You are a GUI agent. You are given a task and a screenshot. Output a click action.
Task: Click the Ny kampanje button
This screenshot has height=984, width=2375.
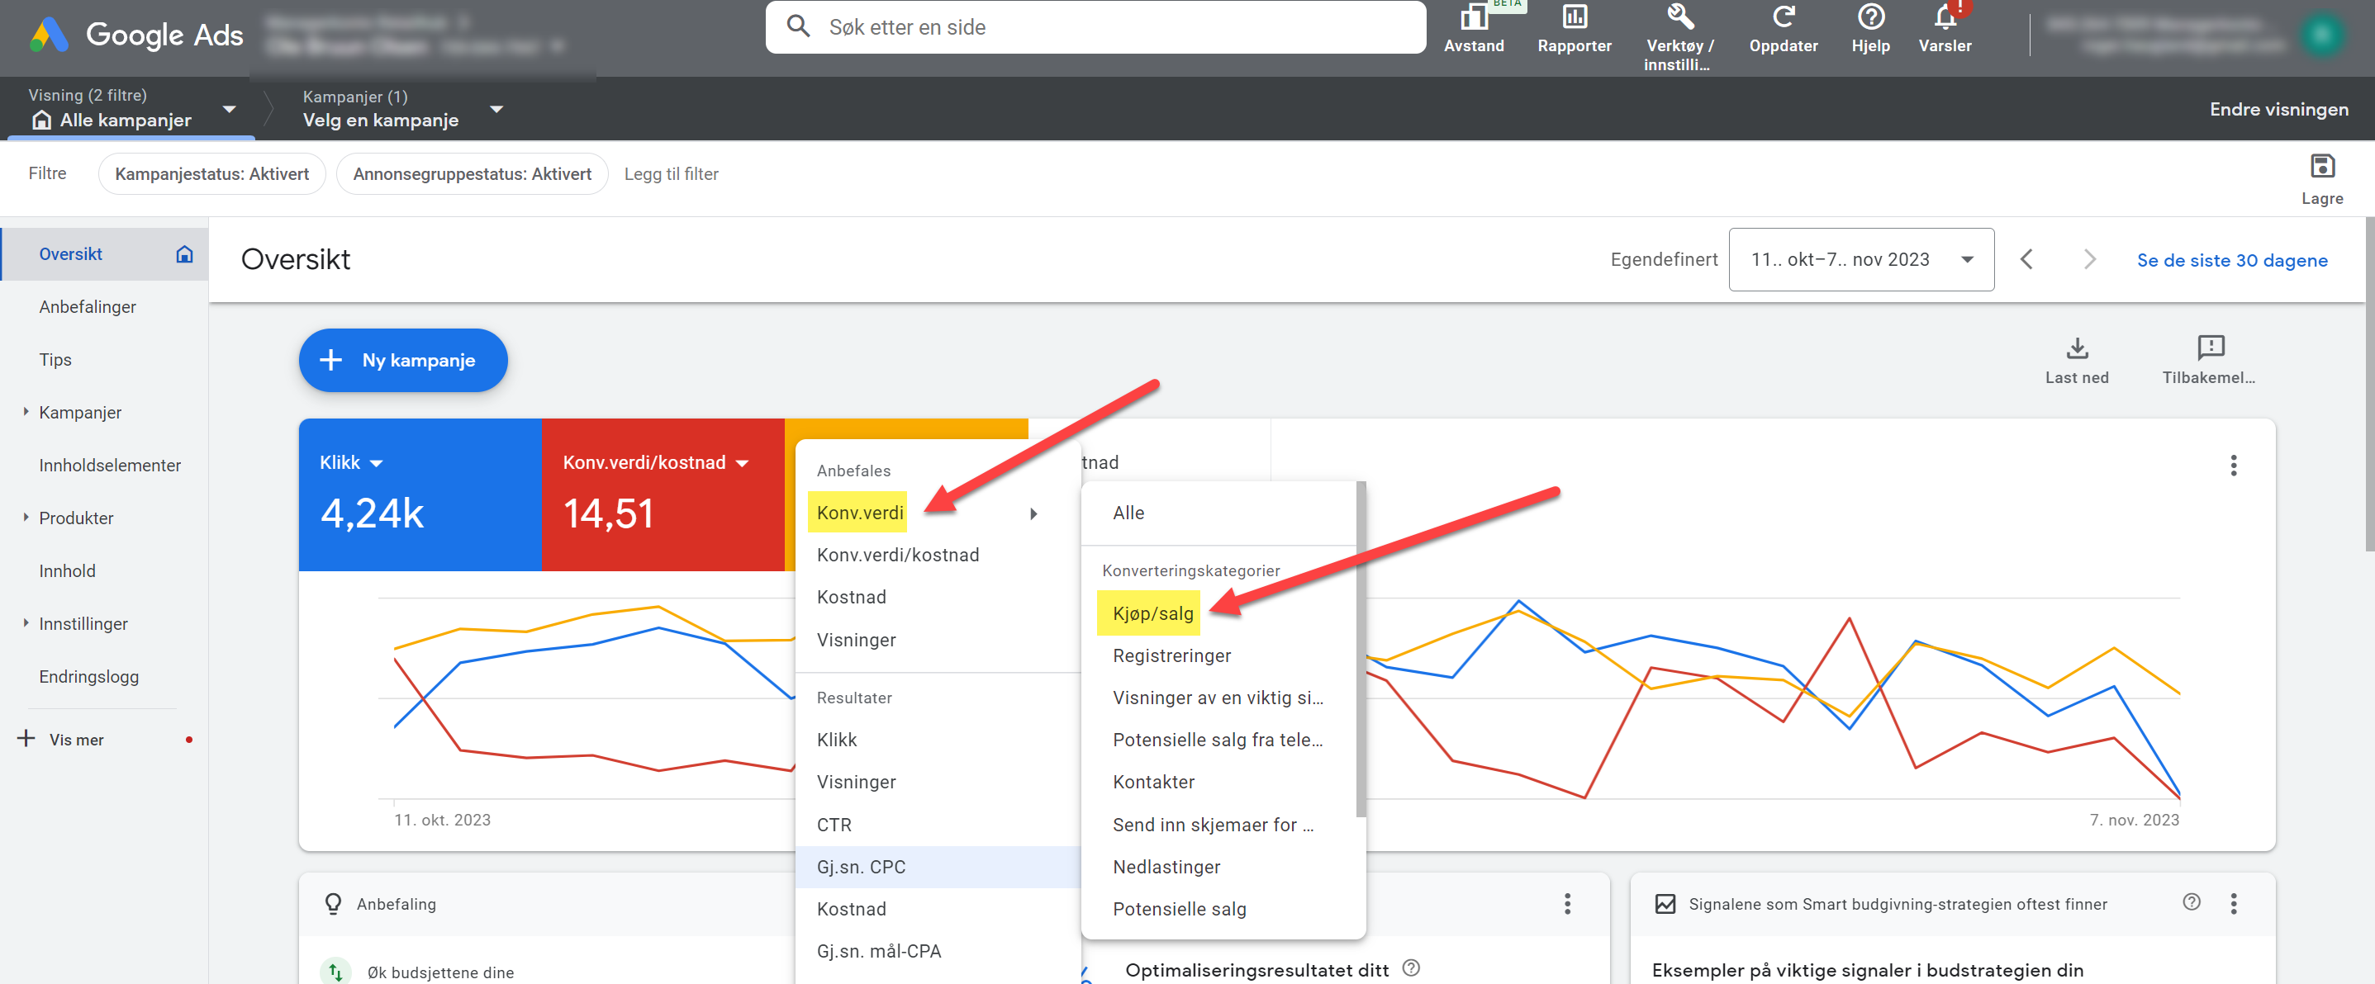click(402, 360)
